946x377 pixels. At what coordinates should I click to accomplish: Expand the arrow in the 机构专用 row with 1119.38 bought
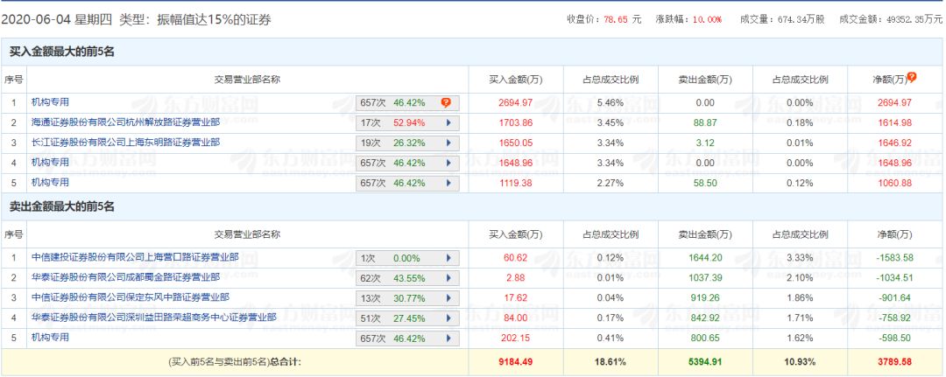coord(448,183)
